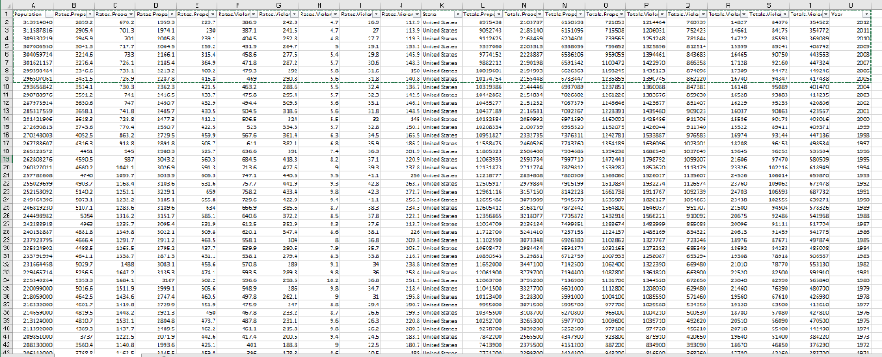Select column A by its letter header
882x357 pixels.
(x=33, y=4)
